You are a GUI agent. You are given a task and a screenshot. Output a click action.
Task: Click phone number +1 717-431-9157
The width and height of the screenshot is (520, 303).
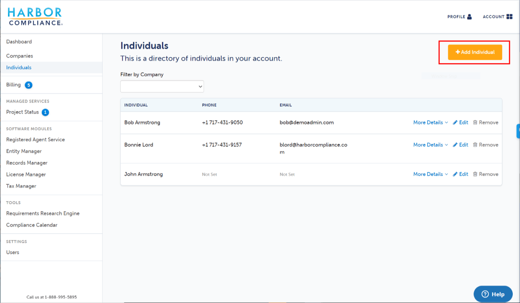point(222,145)
